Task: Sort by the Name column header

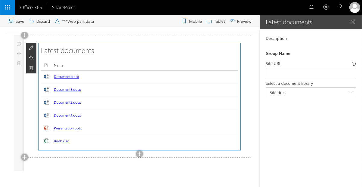Action: (x=59, y=65)
